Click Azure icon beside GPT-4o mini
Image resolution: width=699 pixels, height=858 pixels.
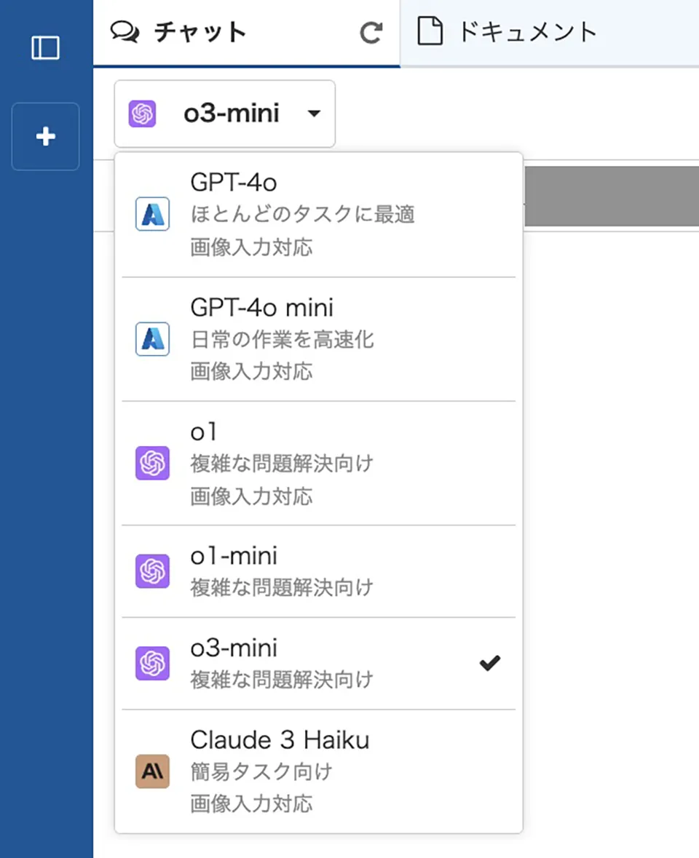pyautogui.click(x=152, y=339)
